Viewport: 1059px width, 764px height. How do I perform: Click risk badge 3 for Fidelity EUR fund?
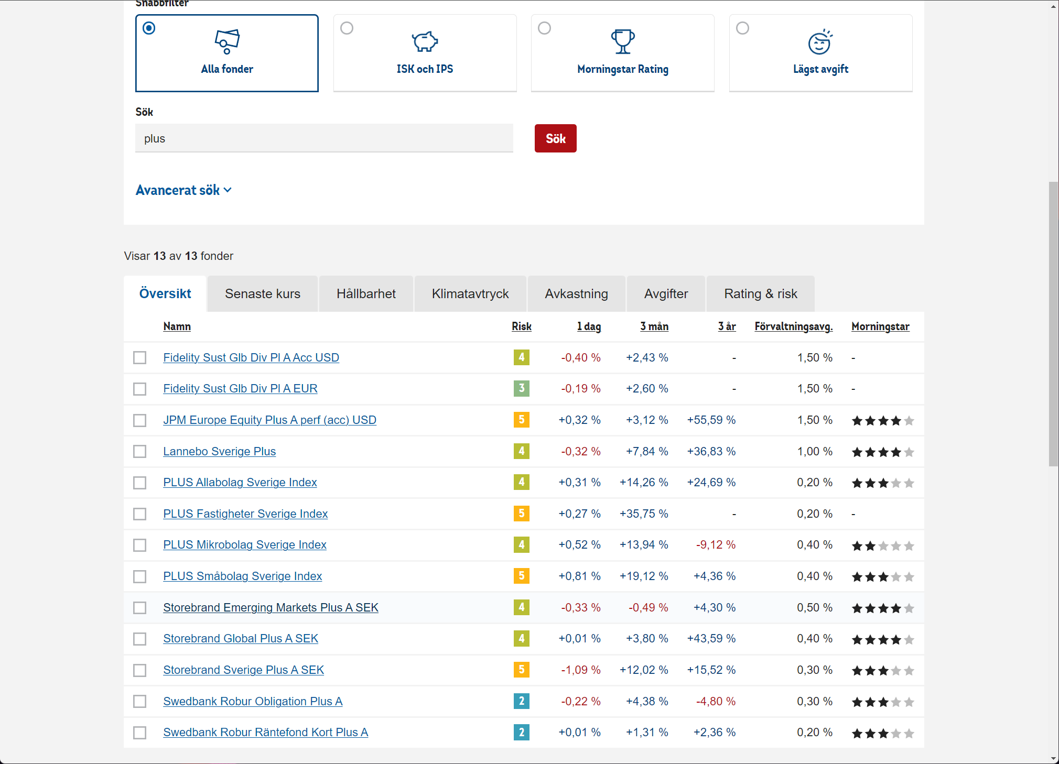click(x=521, y=388)
